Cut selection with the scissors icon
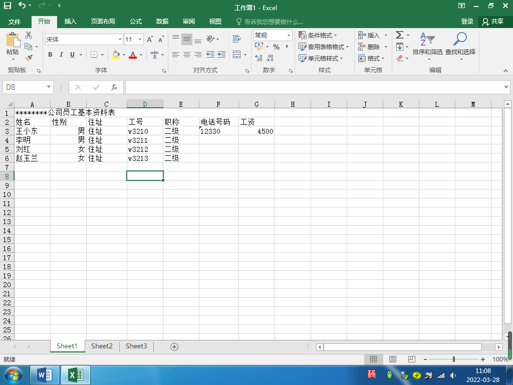 click(x=29, y=35)
